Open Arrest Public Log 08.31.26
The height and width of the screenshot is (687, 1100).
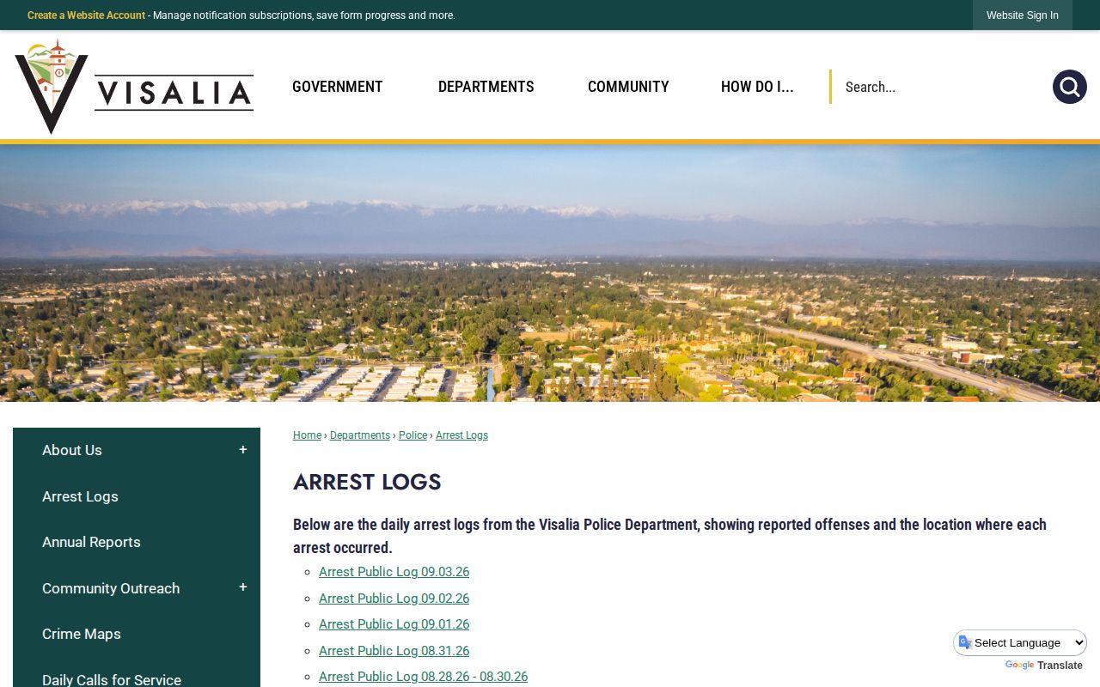coord(394,651)
